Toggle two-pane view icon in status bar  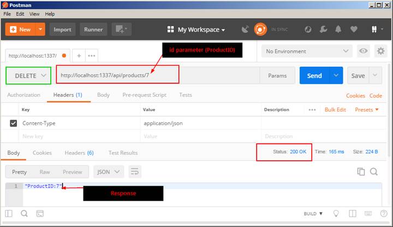pos(353,214)
